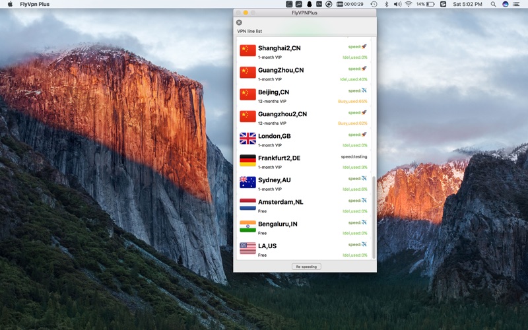Click the rocket speed icon for GuangZhou,CN
This screenshot has height=330, width=528.
click(364, 69)
